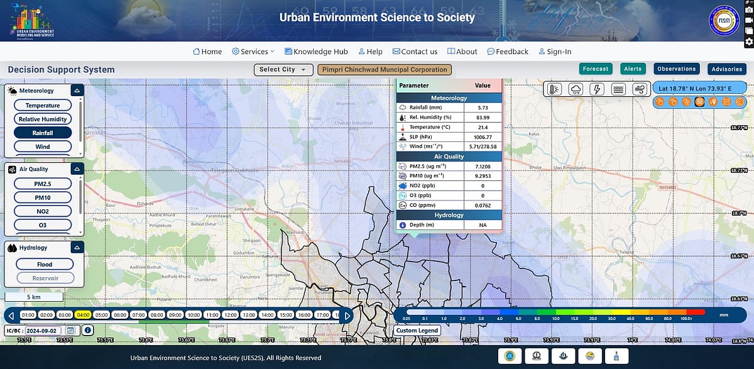
Task: Select the 07:00 time step on timeline
Action: 139,314
